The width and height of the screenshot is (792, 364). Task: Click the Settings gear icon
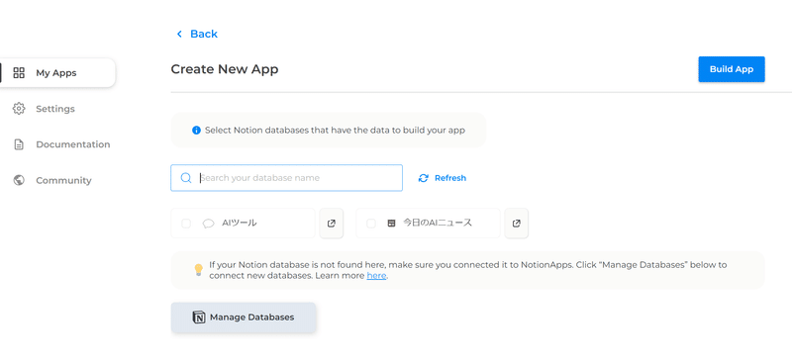(x=19, y=109)
